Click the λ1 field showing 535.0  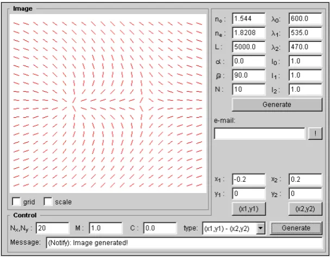pos(305,33)
